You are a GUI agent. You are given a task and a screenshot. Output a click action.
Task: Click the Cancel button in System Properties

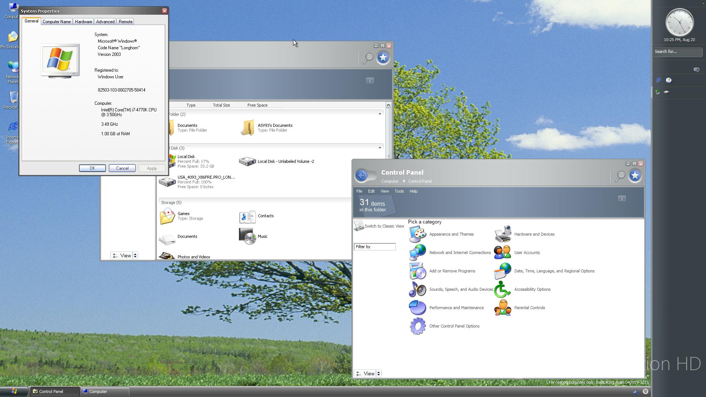(x=122, y=168)
